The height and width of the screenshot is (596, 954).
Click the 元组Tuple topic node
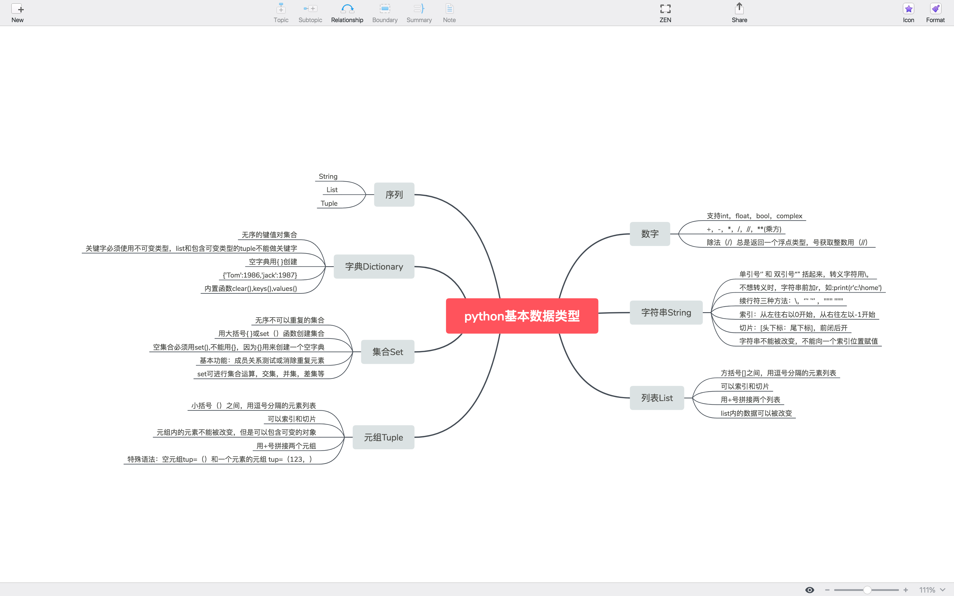[x=383, y=437]
